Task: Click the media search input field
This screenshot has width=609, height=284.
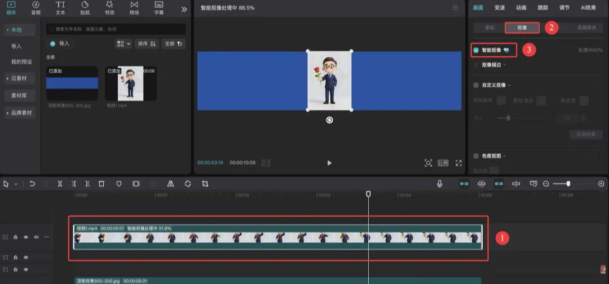Action: [x=116, y=29]
